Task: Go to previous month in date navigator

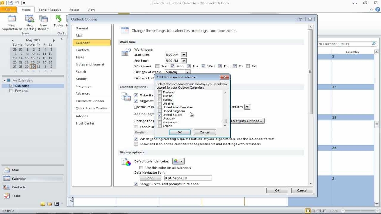Action: [x=13, y=40]
